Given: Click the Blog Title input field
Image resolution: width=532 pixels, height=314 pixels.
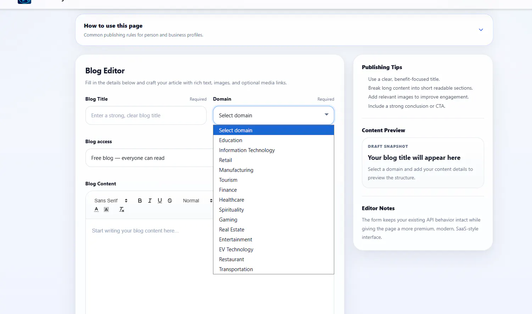Looking at the screenshot, I should [x=146, y=116].
